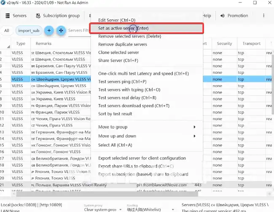Maximize the v2rayN window

coord(255,3)
